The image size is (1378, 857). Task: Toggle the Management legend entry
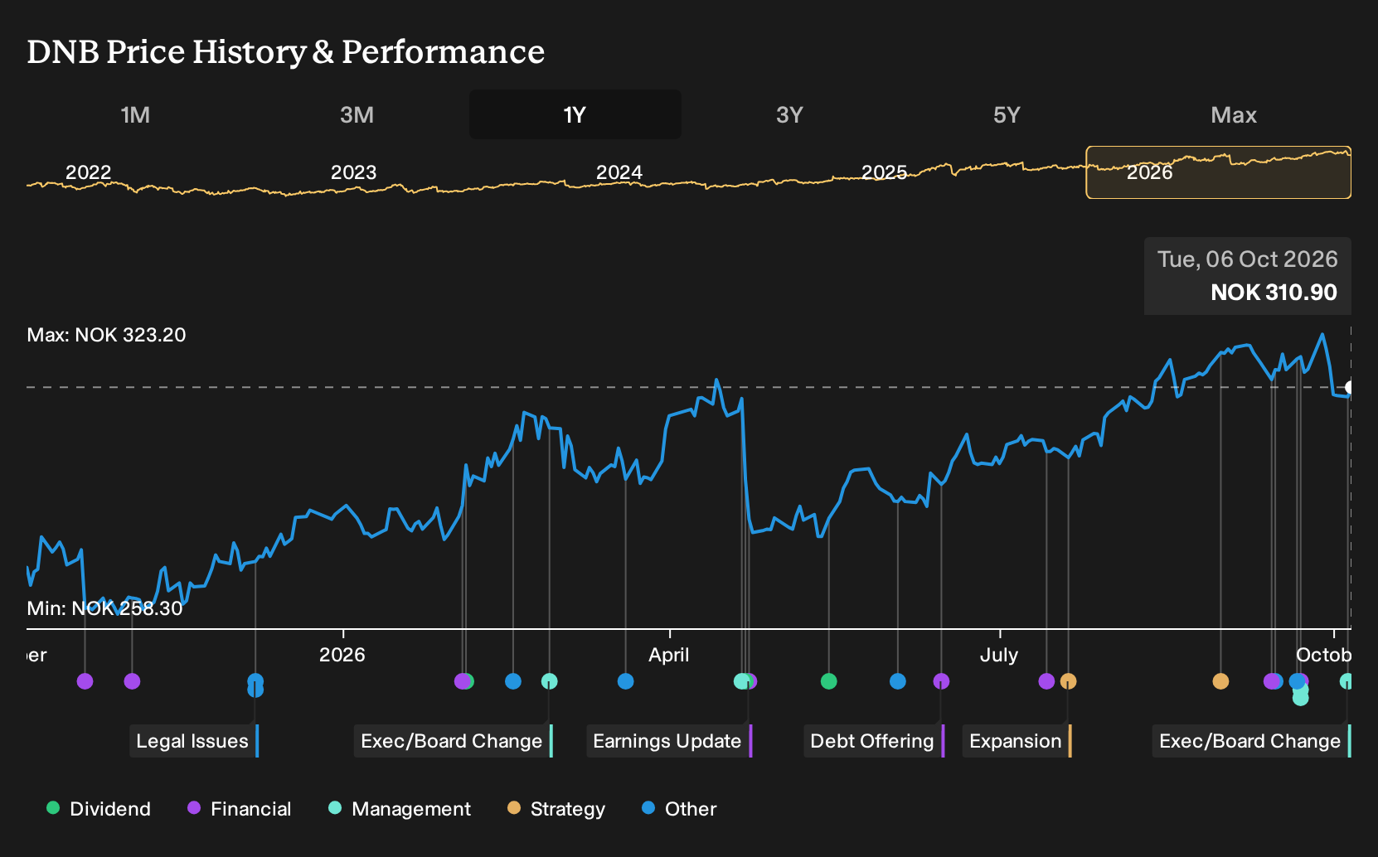click(x=400, y=809)
